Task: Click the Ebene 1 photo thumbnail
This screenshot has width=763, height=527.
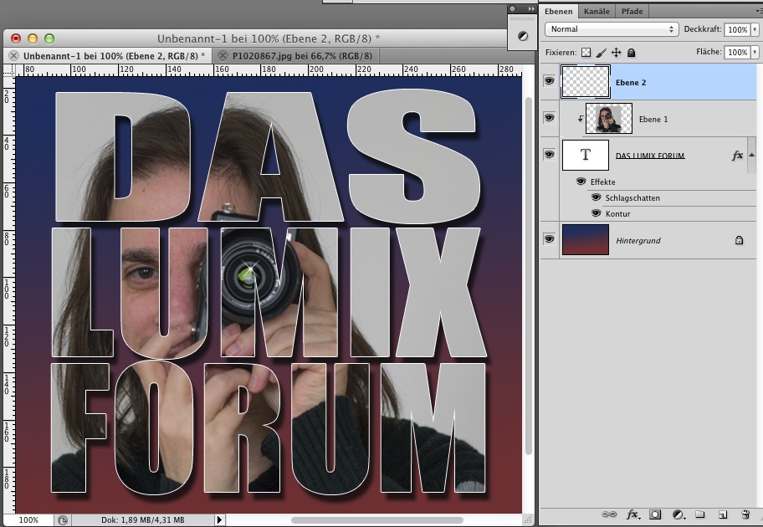Action: [609, 118]
